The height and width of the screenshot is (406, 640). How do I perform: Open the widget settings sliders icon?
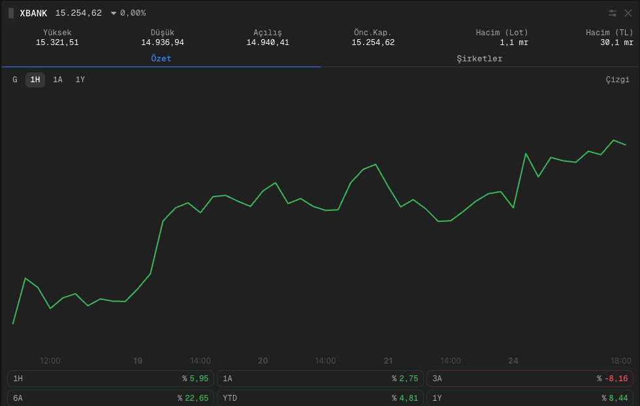coord(613,13)
